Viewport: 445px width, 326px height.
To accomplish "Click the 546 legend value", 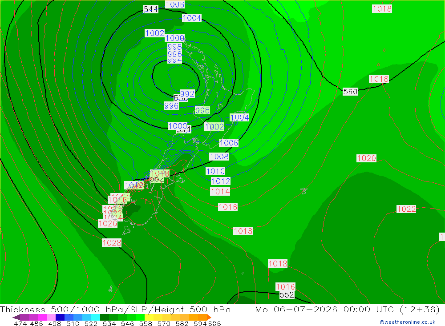I will (127, 324).
